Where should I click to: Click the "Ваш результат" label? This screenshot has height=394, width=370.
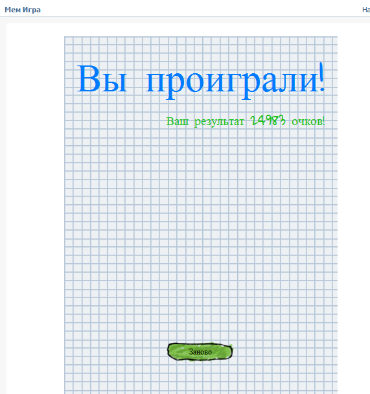coord(205,122)
